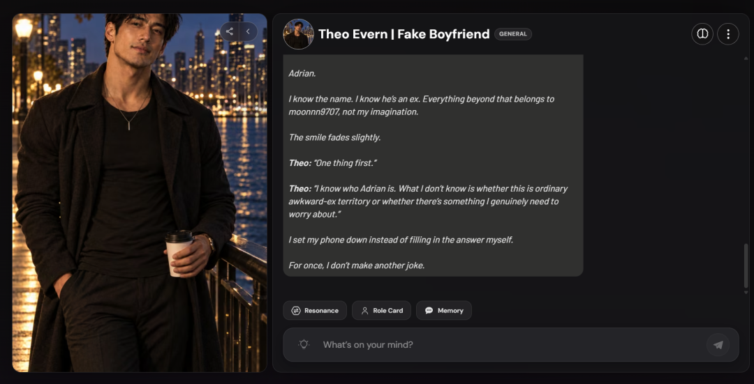
Task: Click the "Adrian." line in the message
Action: [x=302, y=73]
